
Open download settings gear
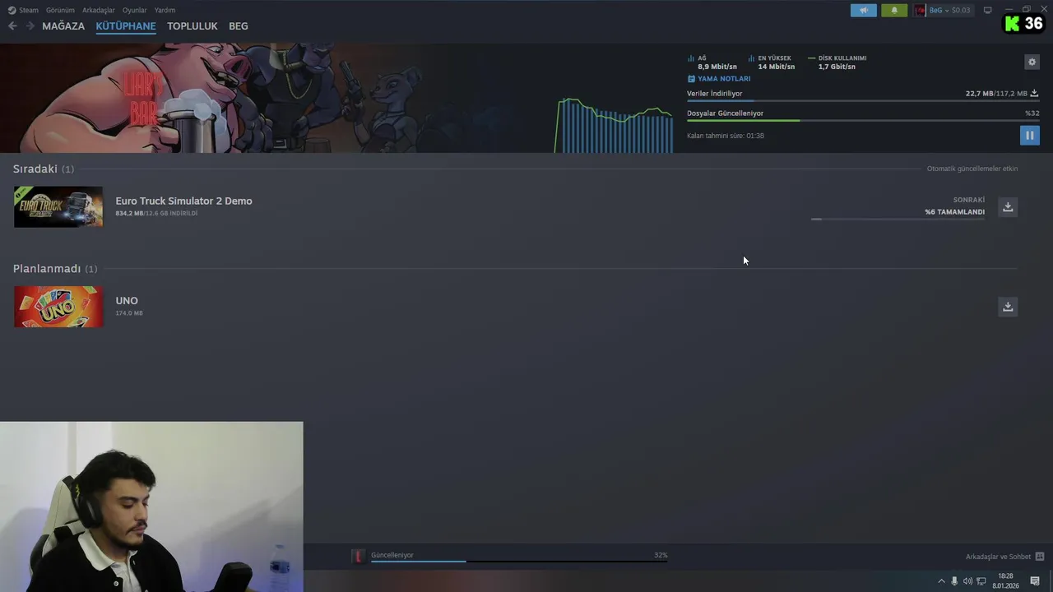pos(1032,62)
